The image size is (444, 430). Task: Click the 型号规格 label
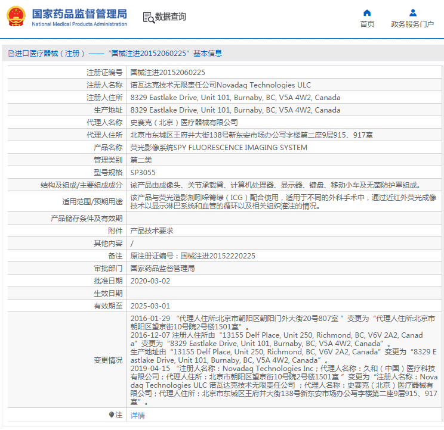pyautogui.click(x=108, y=173)
